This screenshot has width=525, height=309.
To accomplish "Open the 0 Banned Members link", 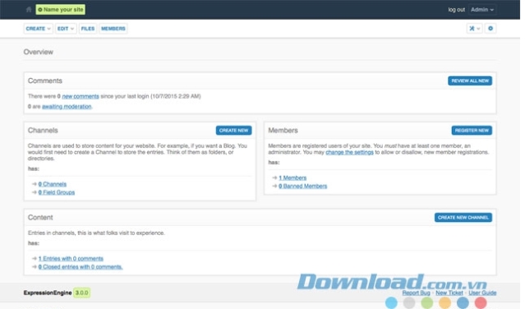I will pos(302,186).
